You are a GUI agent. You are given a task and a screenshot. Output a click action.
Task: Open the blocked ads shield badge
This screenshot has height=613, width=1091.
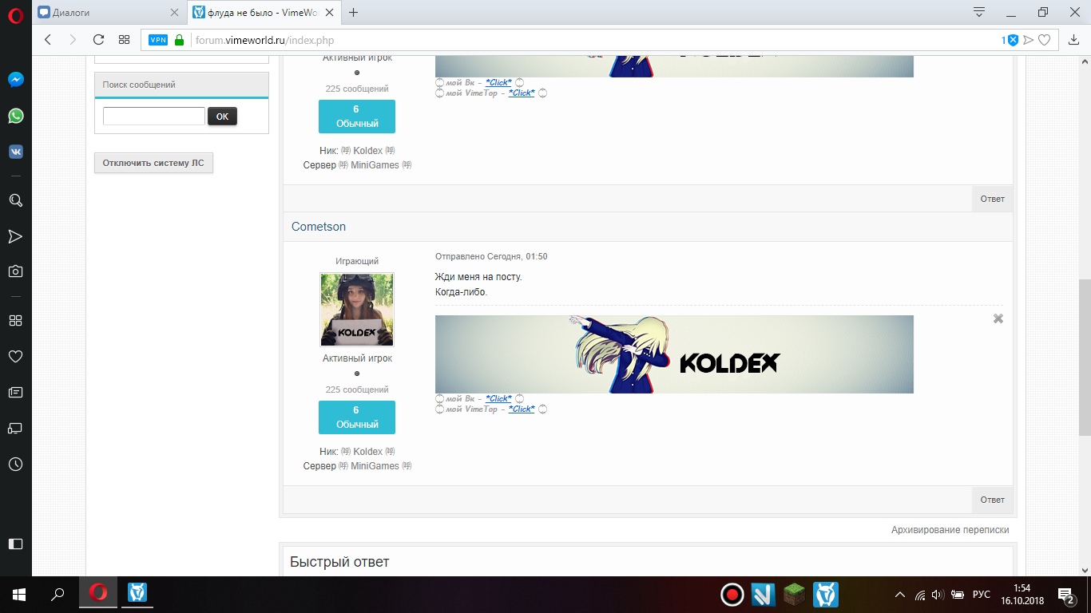(1010, 40)
